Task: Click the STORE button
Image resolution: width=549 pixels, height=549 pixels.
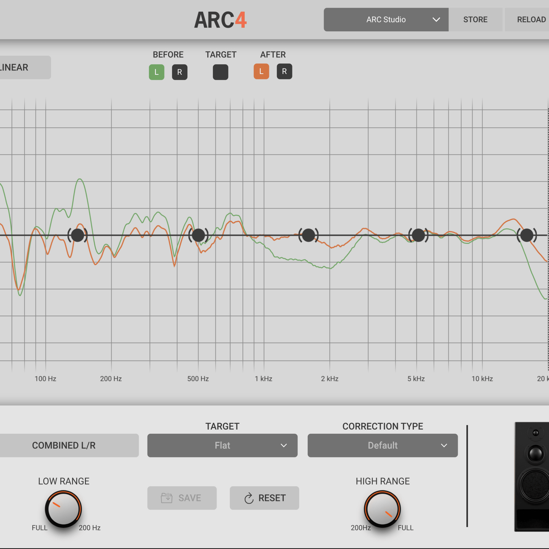Action: pyautogui.click(x=475, y=20)
